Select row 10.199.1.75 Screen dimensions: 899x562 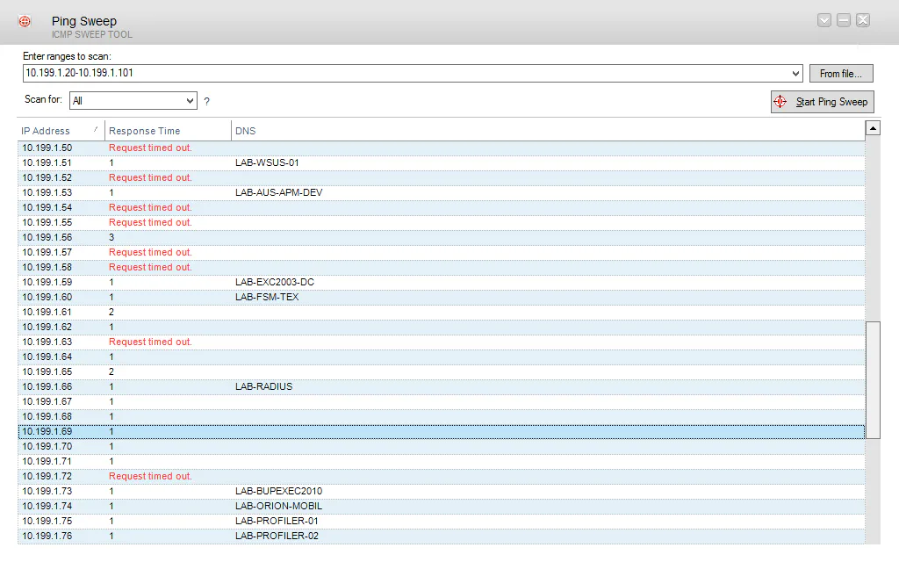point(441,521)
